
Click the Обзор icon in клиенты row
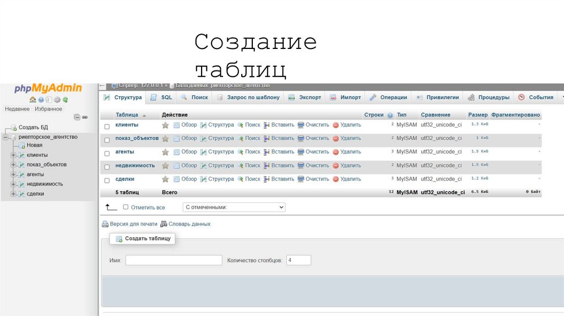(177, 125)
